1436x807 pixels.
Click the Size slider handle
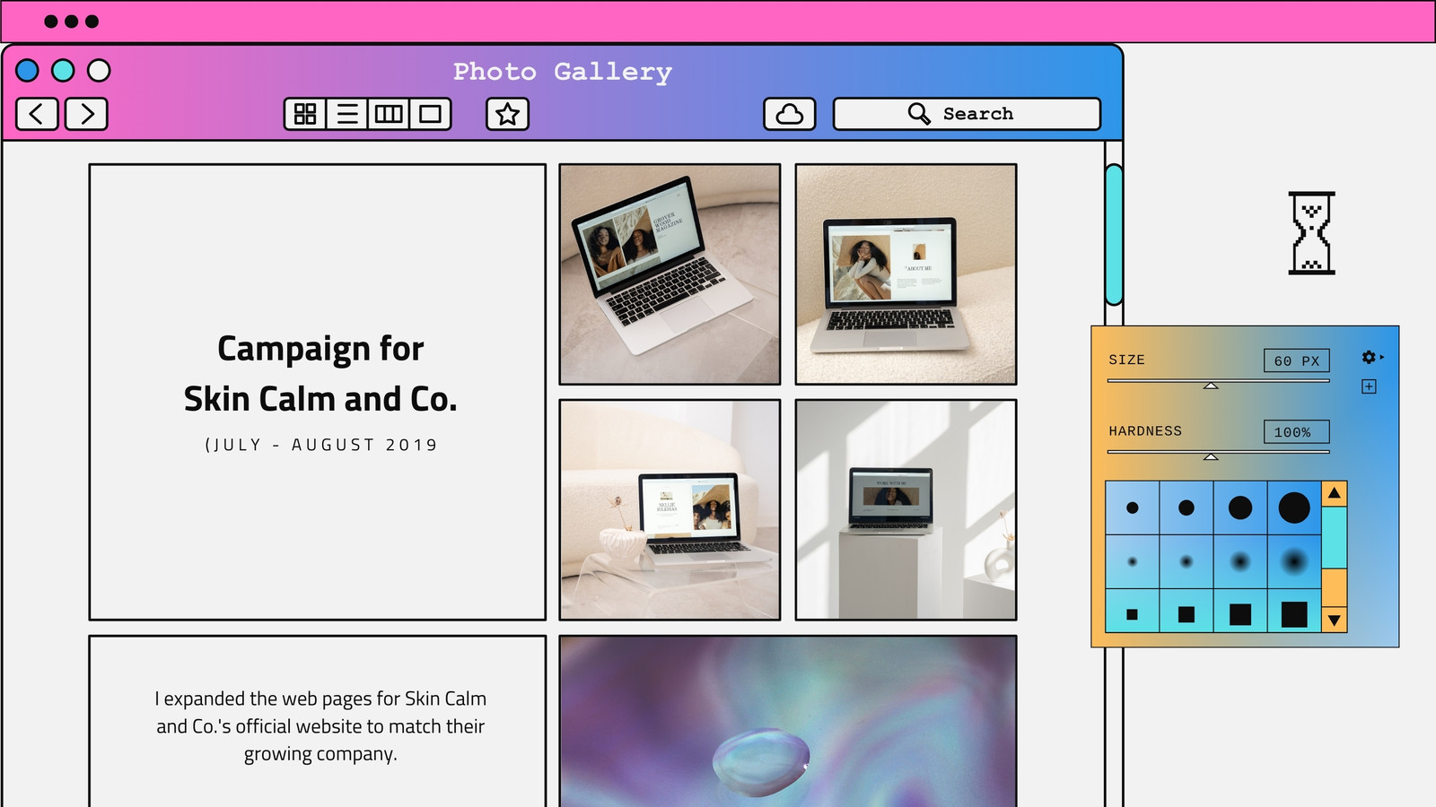tap(1211, 386)
